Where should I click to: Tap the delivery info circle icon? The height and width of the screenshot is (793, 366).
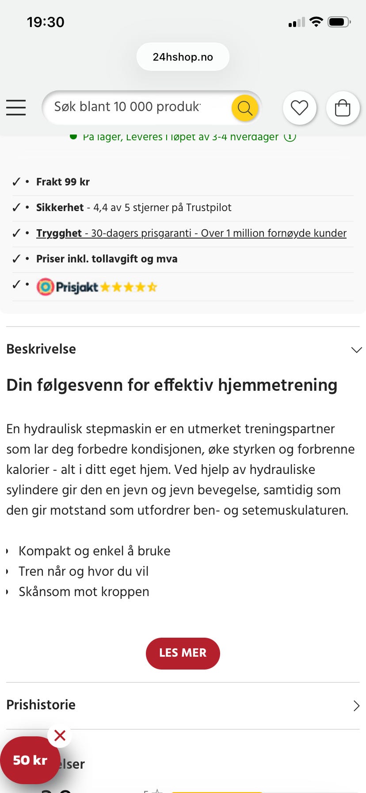tap(290, 137)
